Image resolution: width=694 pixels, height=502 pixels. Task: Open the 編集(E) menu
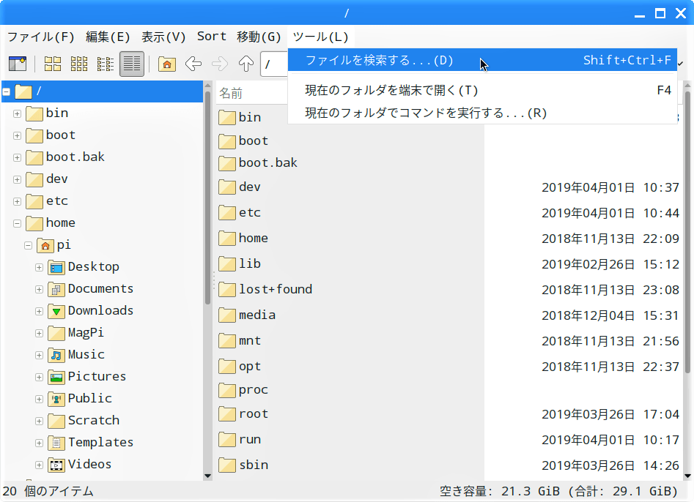point(108,37)
